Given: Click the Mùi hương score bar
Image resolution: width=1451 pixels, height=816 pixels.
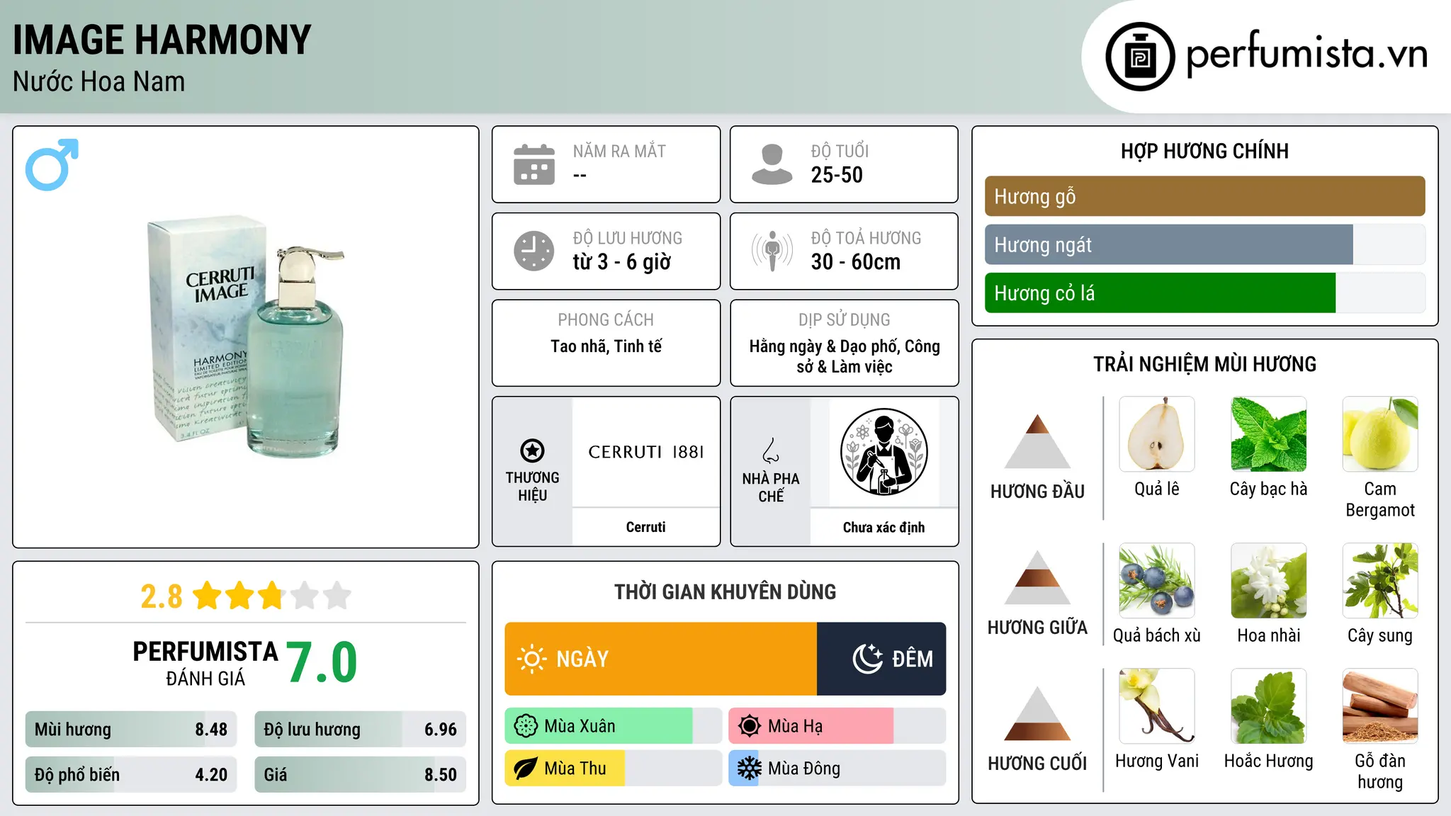Looking at the screenshot, I should click(131, 730).
